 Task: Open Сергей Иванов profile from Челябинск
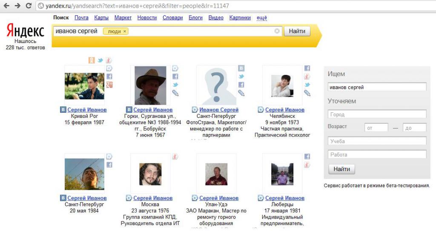click(x=285, y=109)
